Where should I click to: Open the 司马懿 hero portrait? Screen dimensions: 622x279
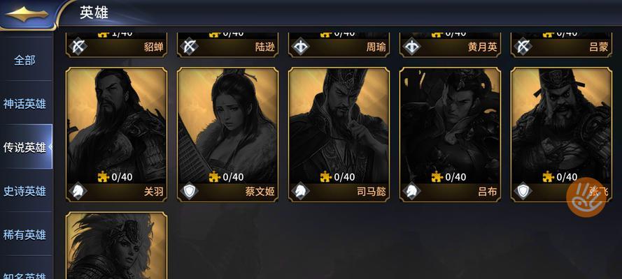point(339,126)
